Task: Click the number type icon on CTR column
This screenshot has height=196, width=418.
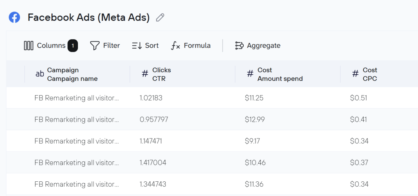Action: 145,74
